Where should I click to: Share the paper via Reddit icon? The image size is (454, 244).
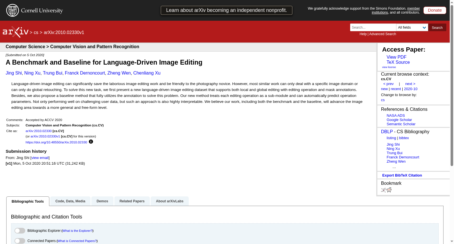click(389, 190)
